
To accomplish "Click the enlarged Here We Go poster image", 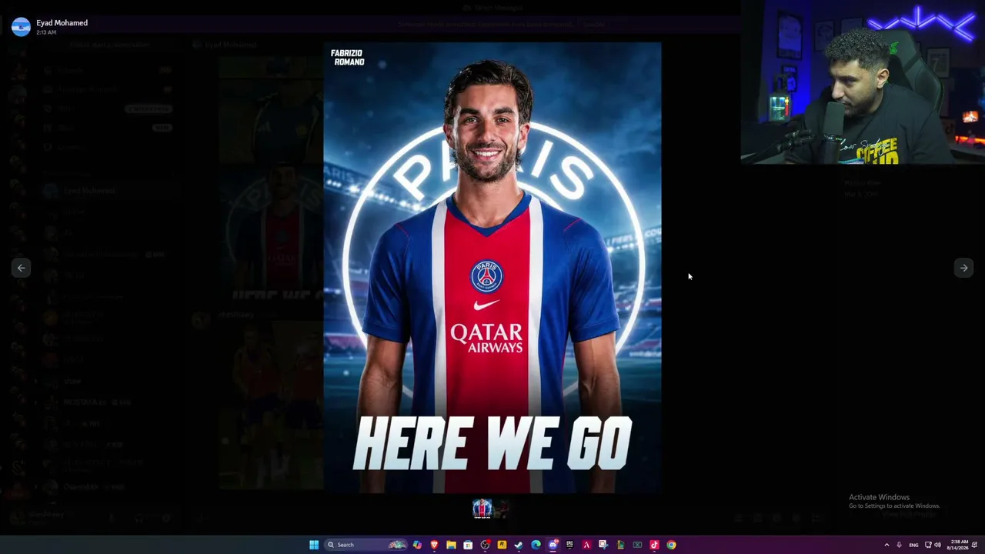I will point(492,268).
